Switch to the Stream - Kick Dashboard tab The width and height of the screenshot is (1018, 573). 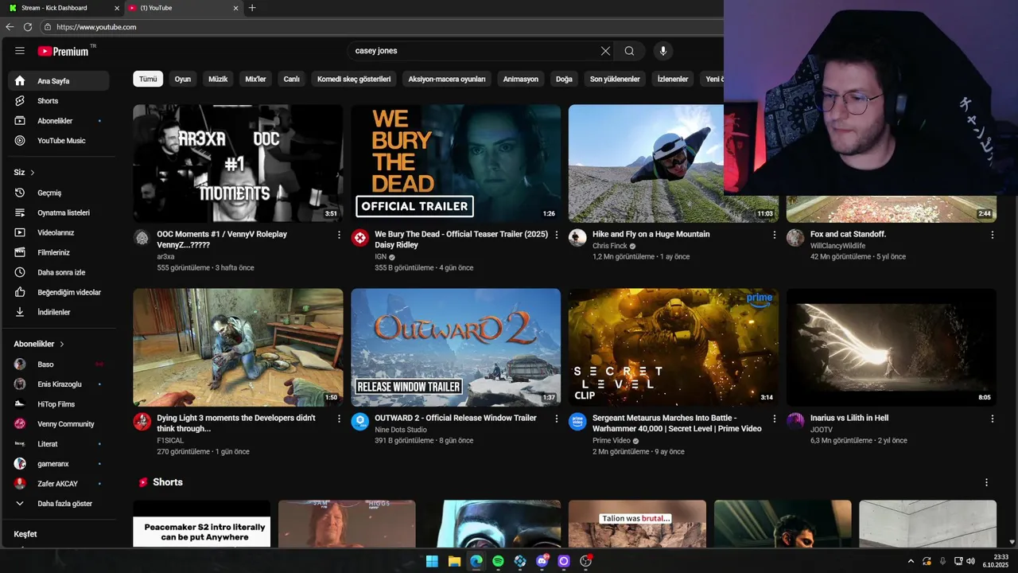pos(62,8)
